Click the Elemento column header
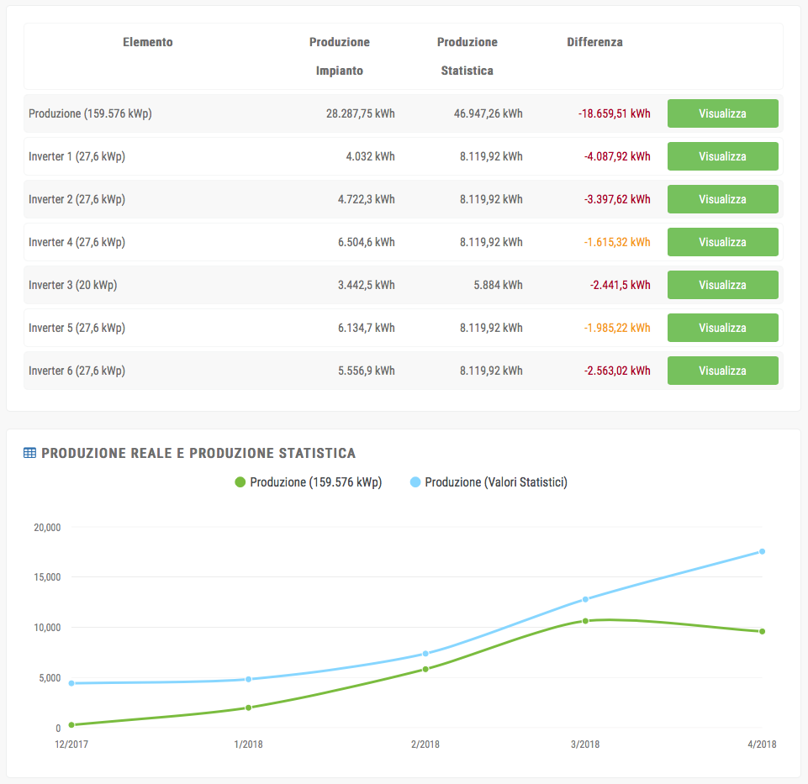This screenshot has height=784, width=808. tap(148, 42)
